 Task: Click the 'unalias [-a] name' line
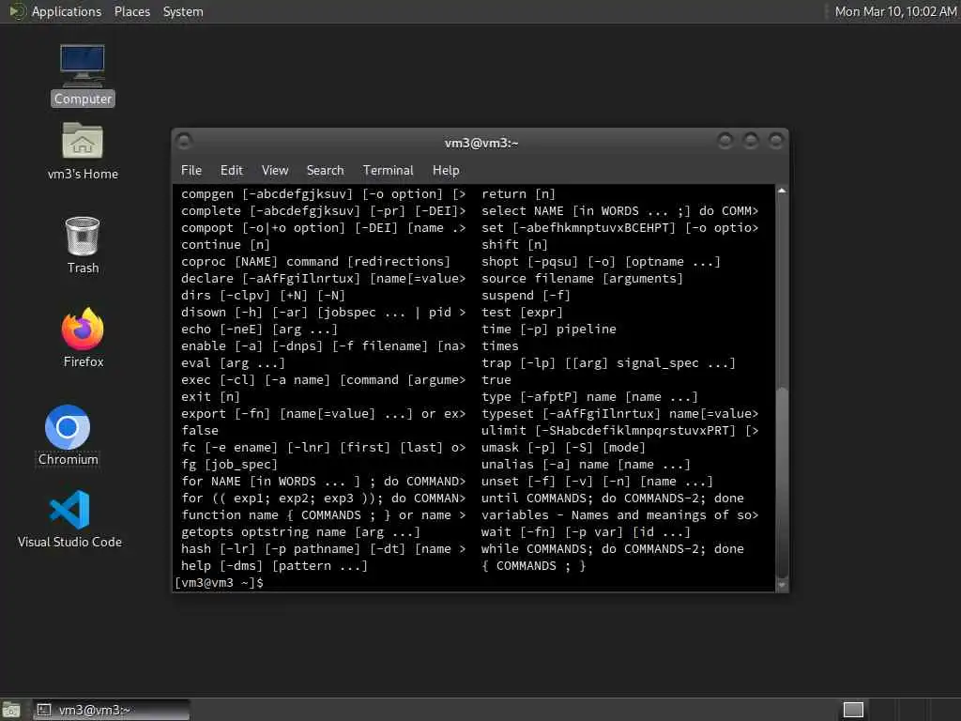[586, 464]
